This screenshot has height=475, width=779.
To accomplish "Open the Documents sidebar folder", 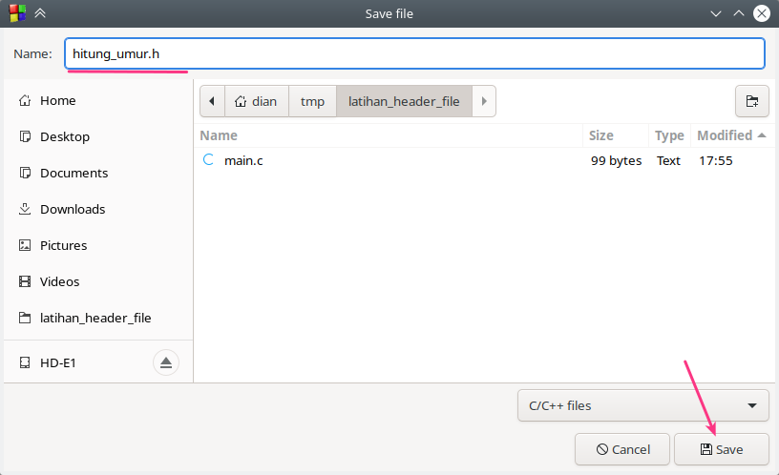I will pyautogui.click(x=74, y=174).
